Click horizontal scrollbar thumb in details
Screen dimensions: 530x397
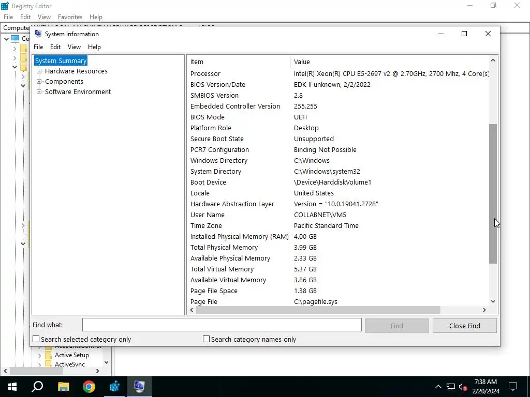tap(318, 310)
